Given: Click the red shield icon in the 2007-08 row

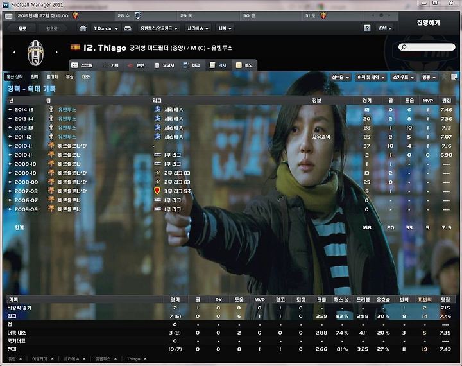Looking at the screenshot, I should (x=157, y=191).
